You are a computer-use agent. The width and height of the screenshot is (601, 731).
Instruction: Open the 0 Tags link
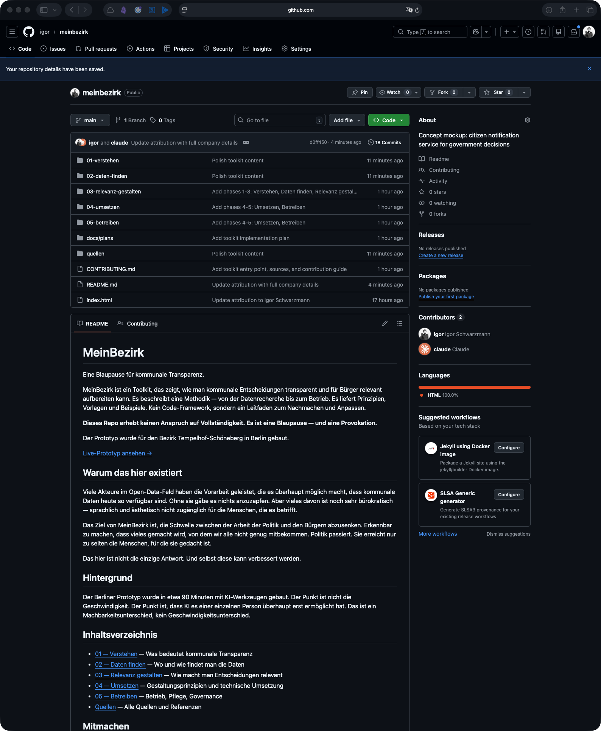(x=163, y=120)
